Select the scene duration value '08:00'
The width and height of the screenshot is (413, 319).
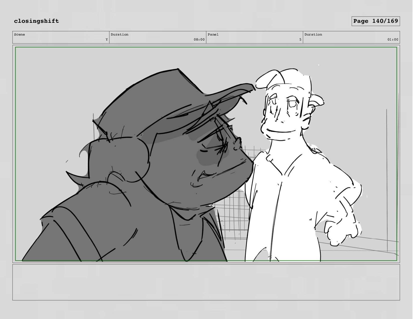click(199, 40)
